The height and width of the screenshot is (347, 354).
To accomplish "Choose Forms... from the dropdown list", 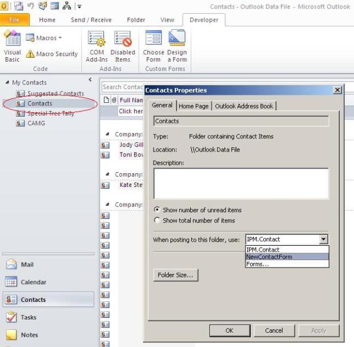I will click(x=287, y=264).
